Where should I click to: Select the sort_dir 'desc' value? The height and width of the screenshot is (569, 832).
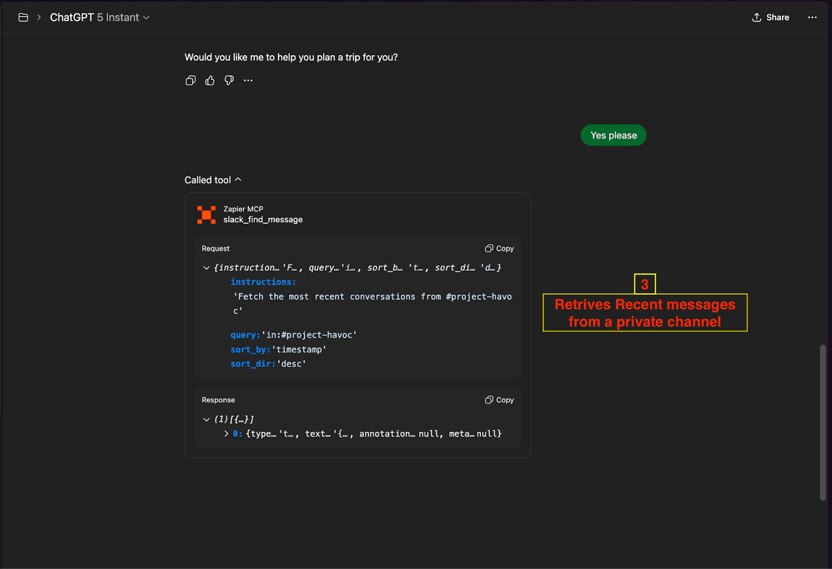291,364
